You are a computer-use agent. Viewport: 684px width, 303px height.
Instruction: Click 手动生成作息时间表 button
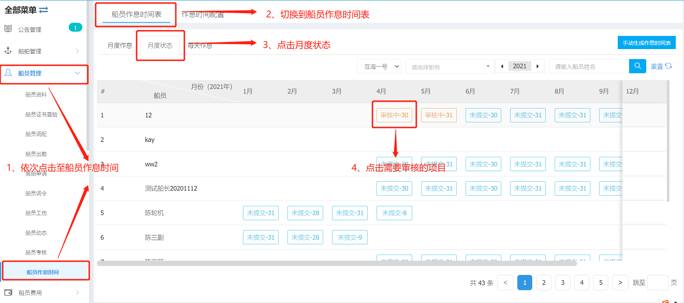pos(647,43)
